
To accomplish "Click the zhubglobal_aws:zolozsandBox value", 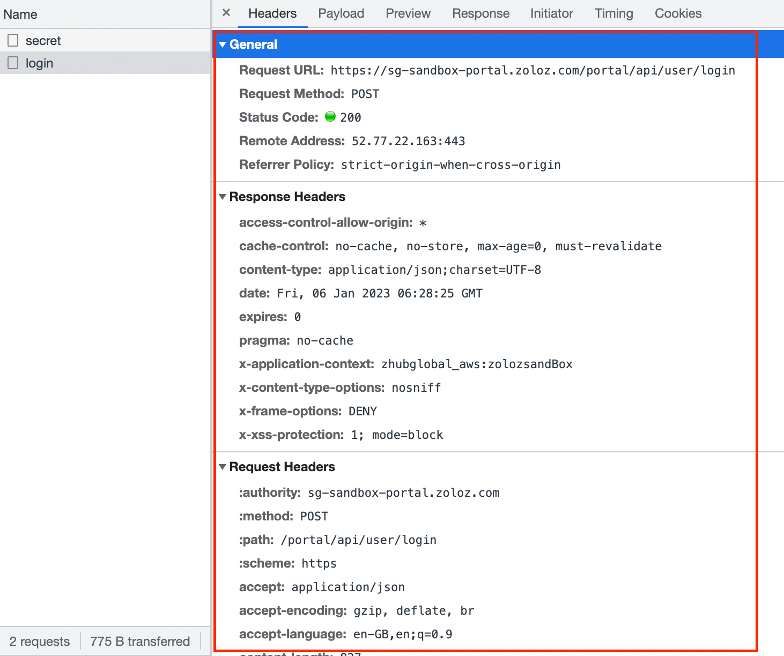I will (477, 364).
